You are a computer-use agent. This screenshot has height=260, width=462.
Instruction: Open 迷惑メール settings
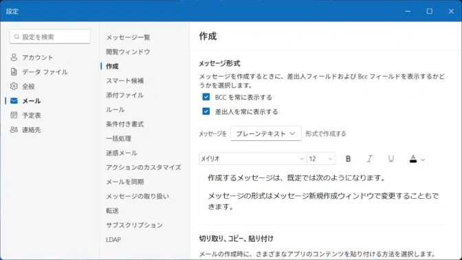[122, 153]
